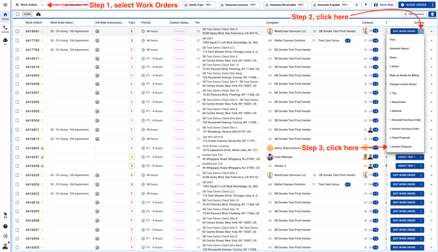438x252 pixels.
Task: Click the help question mark icon
Action: 5,226
